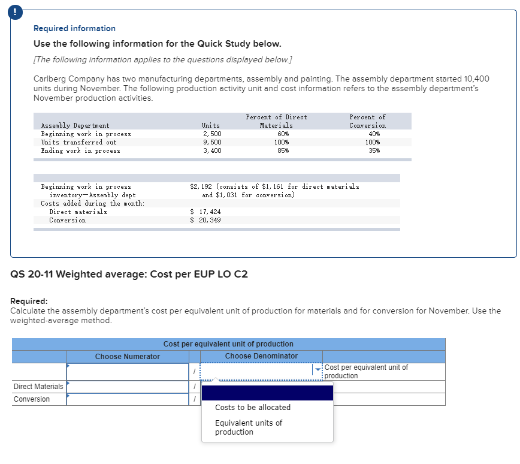The image size is (520, 464).
Task: Click the 'Direct Materials' row label
Action: click(x=38, y=387)
